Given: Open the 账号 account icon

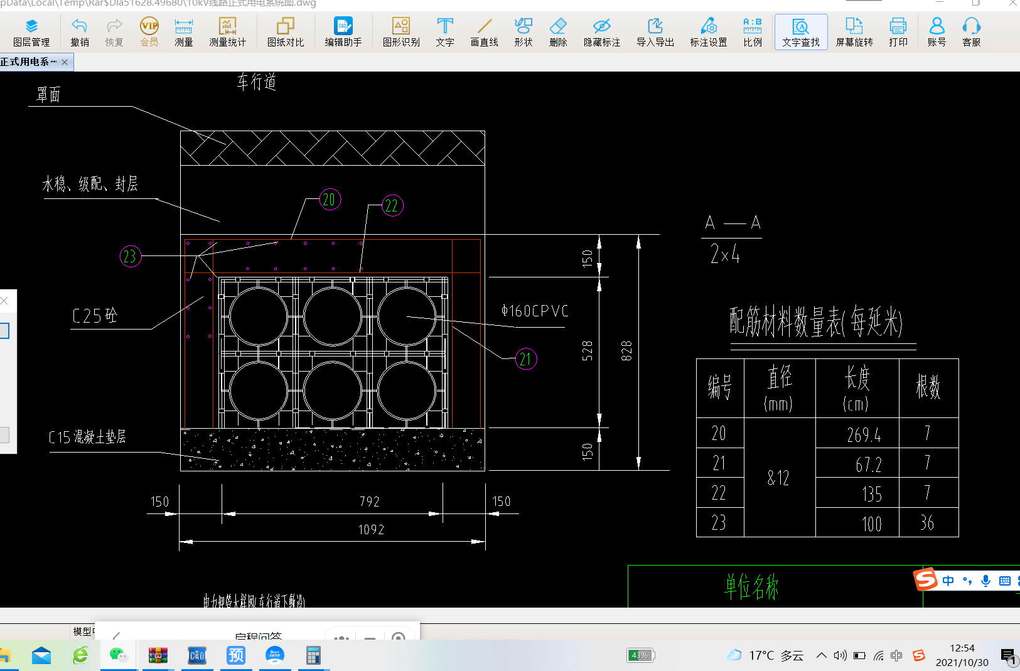Looking at the screenshot, I should click(x=937, y=32).
